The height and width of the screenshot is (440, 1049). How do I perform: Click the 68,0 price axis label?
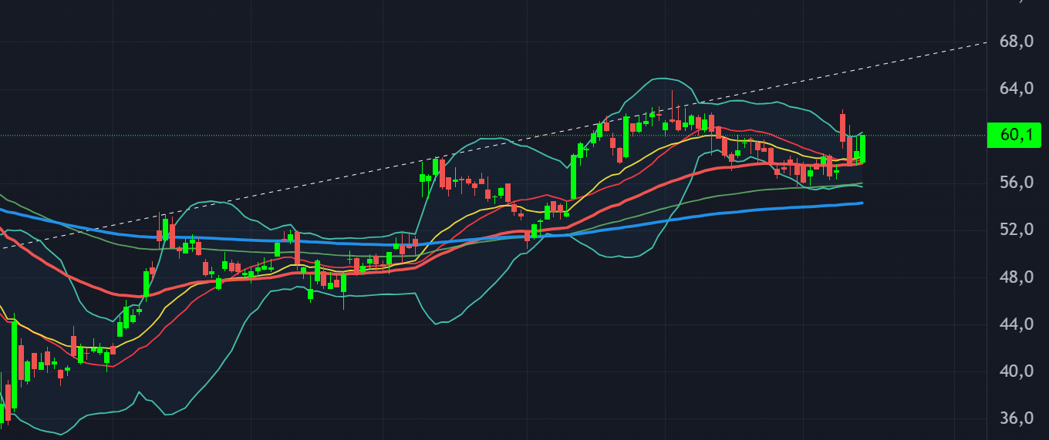(1016, 42)
